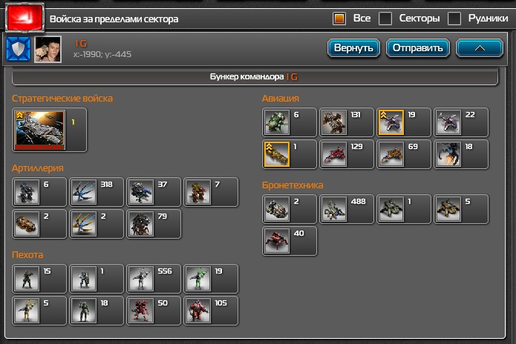Select the infantry unit with count 15

click(x=39, y=279)
